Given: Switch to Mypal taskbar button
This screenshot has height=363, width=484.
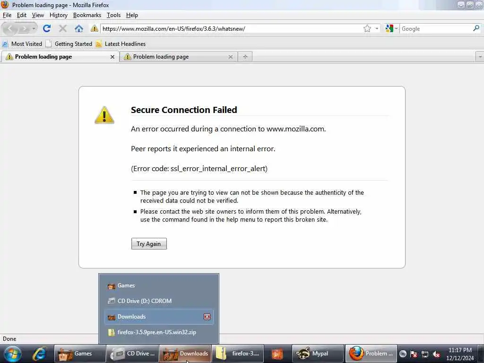Looking at the screenshot, I should [318, 354].
